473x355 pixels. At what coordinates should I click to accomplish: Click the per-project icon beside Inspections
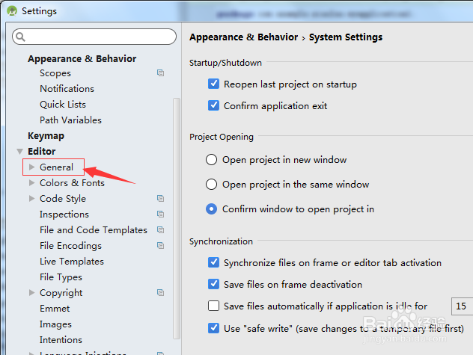[x=160, y=214]
